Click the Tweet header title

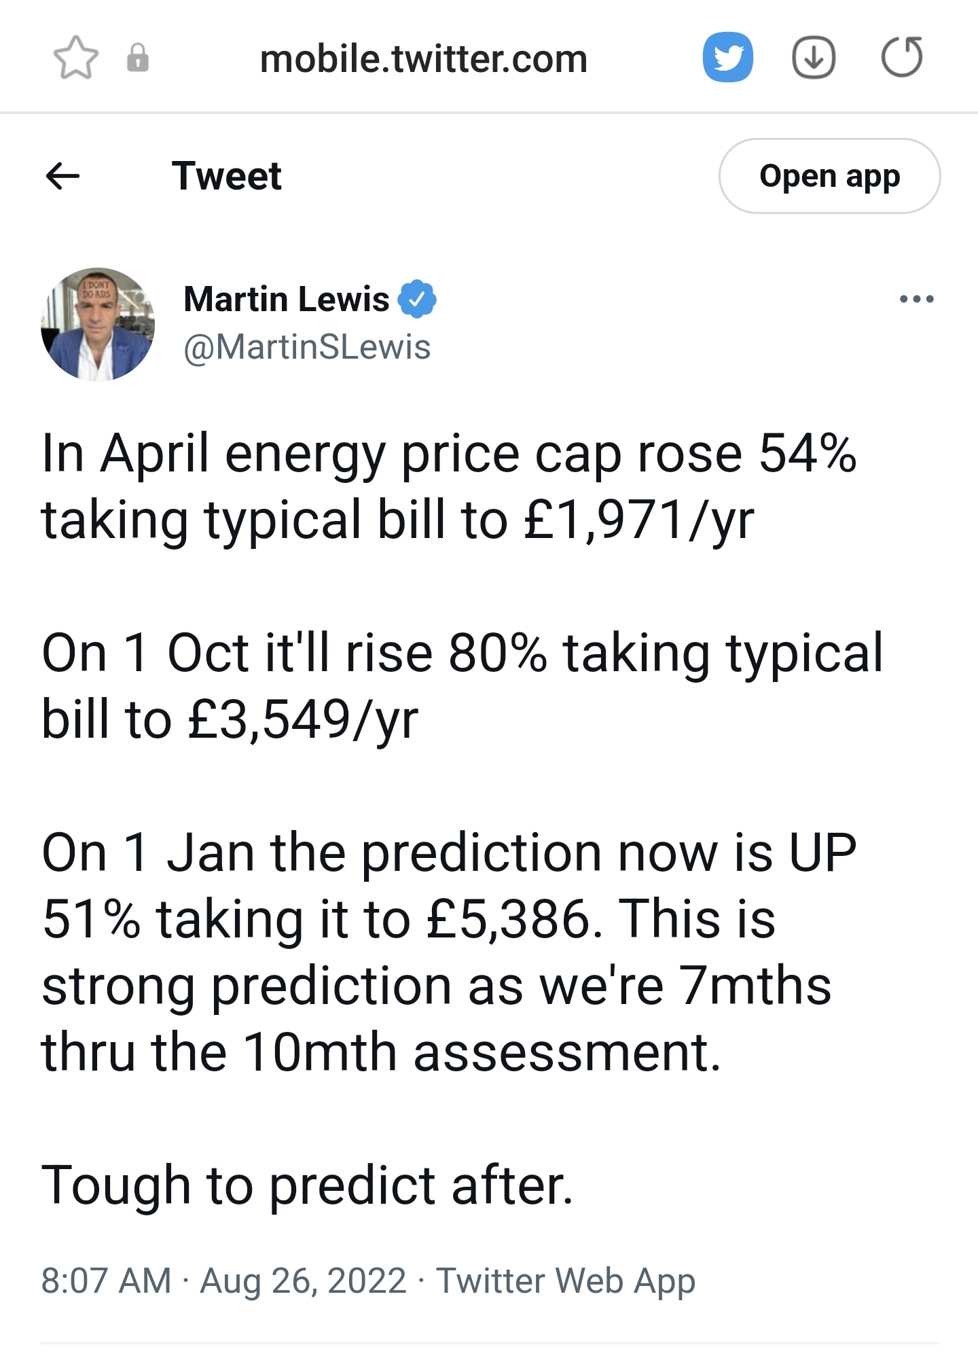point(226,177)
